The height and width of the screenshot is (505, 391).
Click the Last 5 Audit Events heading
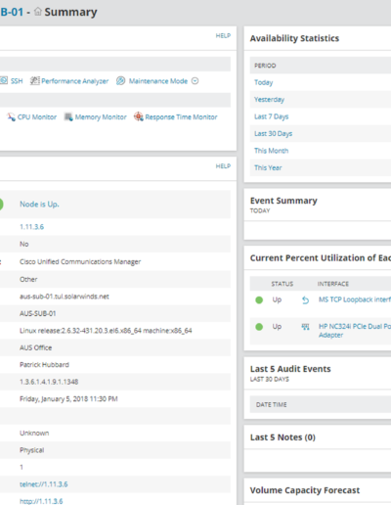(290, 369)
